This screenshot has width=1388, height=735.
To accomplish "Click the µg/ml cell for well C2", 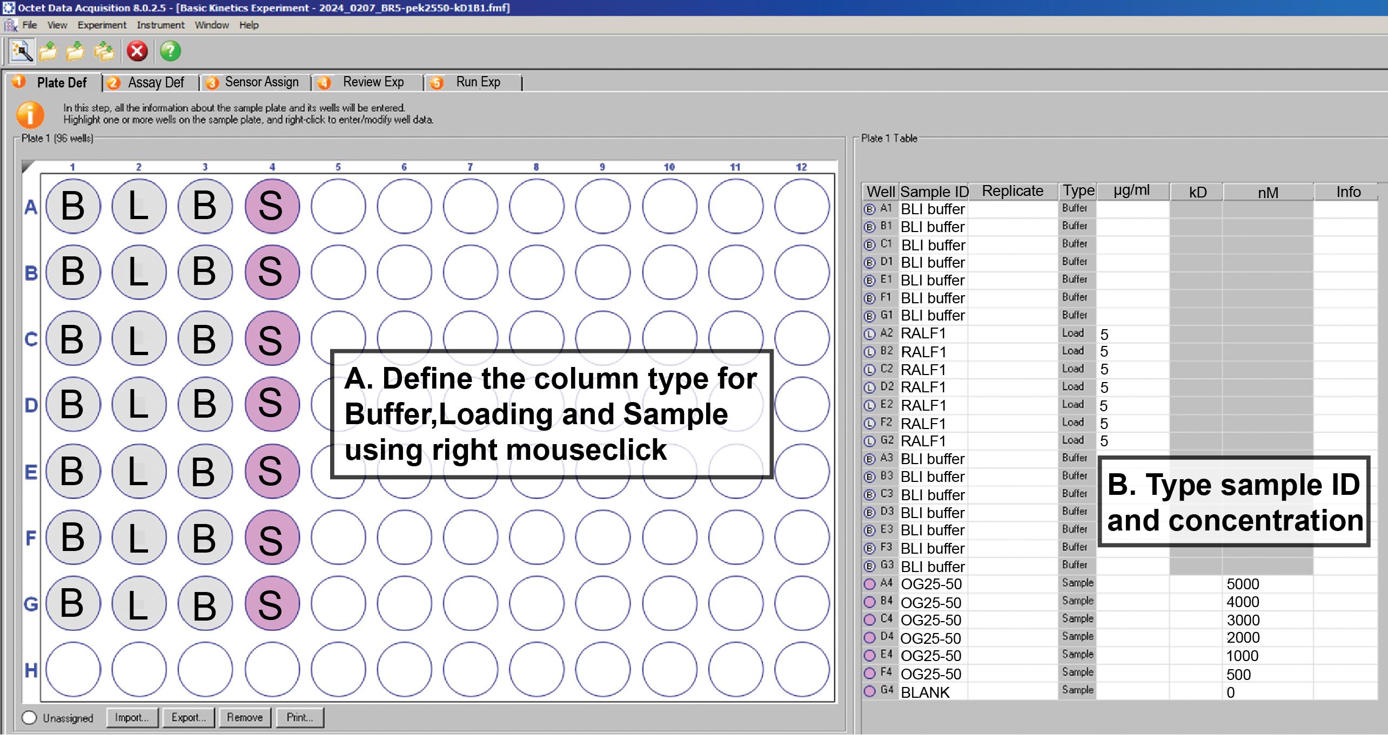I will pos(1132,370).
